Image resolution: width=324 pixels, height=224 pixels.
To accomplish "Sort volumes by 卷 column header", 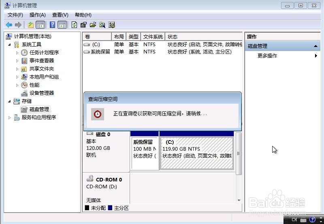I will tap(97, 37).
